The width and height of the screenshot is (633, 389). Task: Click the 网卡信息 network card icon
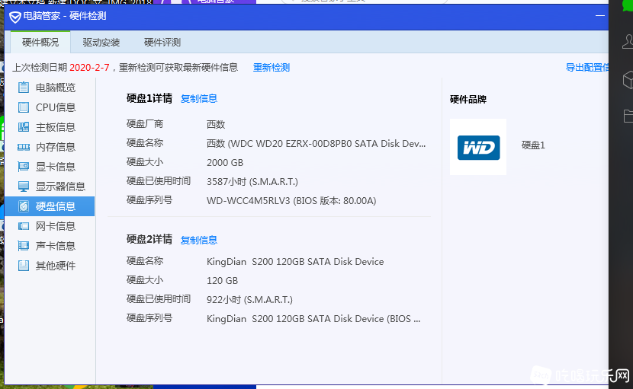pyautogui.click(x=24, y=226)
